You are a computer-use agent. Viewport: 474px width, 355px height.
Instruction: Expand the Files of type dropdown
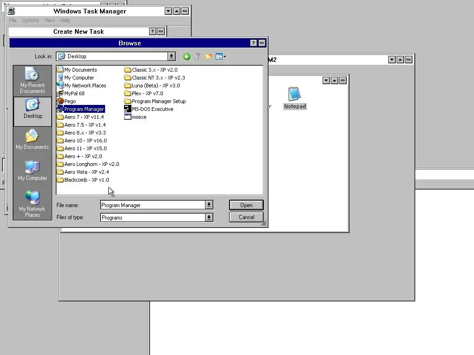pyautogui.click(x=209, y=217)
